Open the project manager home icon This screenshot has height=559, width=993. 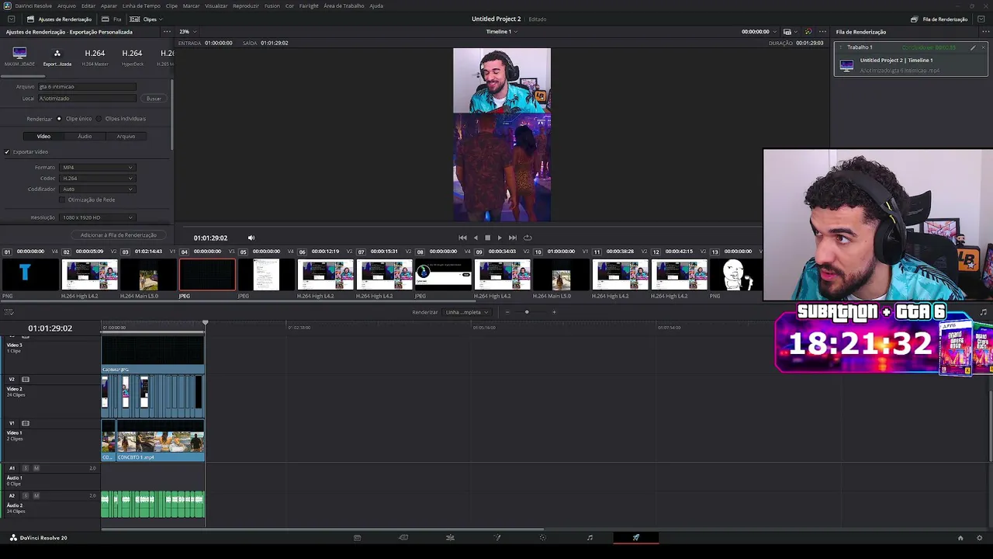[x=960, y=538]
